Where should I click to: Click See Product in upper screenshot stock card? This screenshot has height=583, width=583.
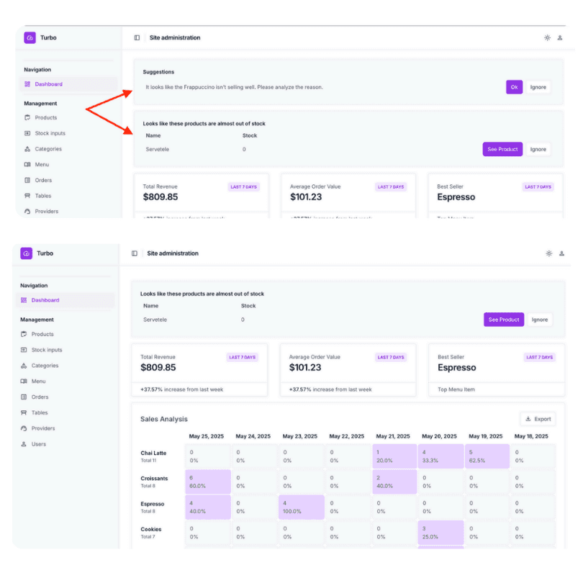pyautogui.click(x=502, y=149)
